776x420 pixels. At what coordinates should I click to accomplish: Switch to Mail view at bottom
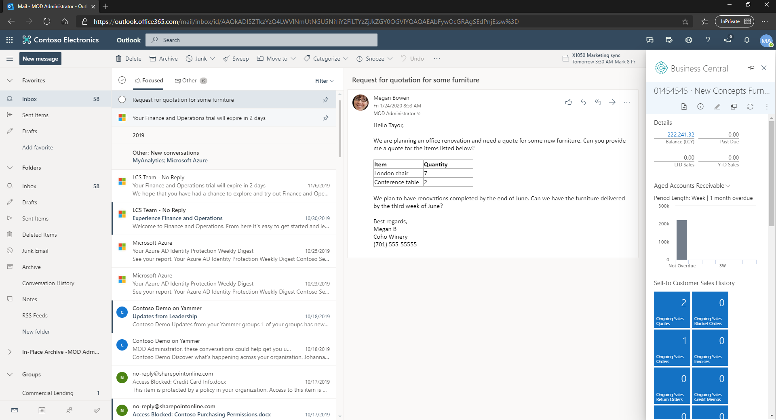(15, 410)
